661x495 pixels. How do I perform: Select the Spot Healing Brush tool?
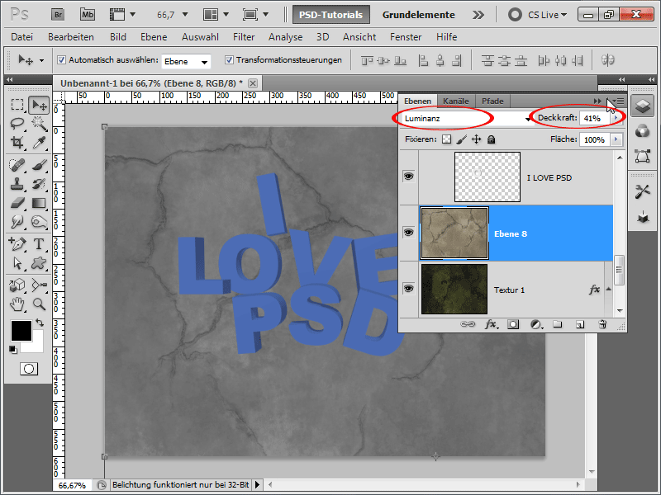pos(17,164)
